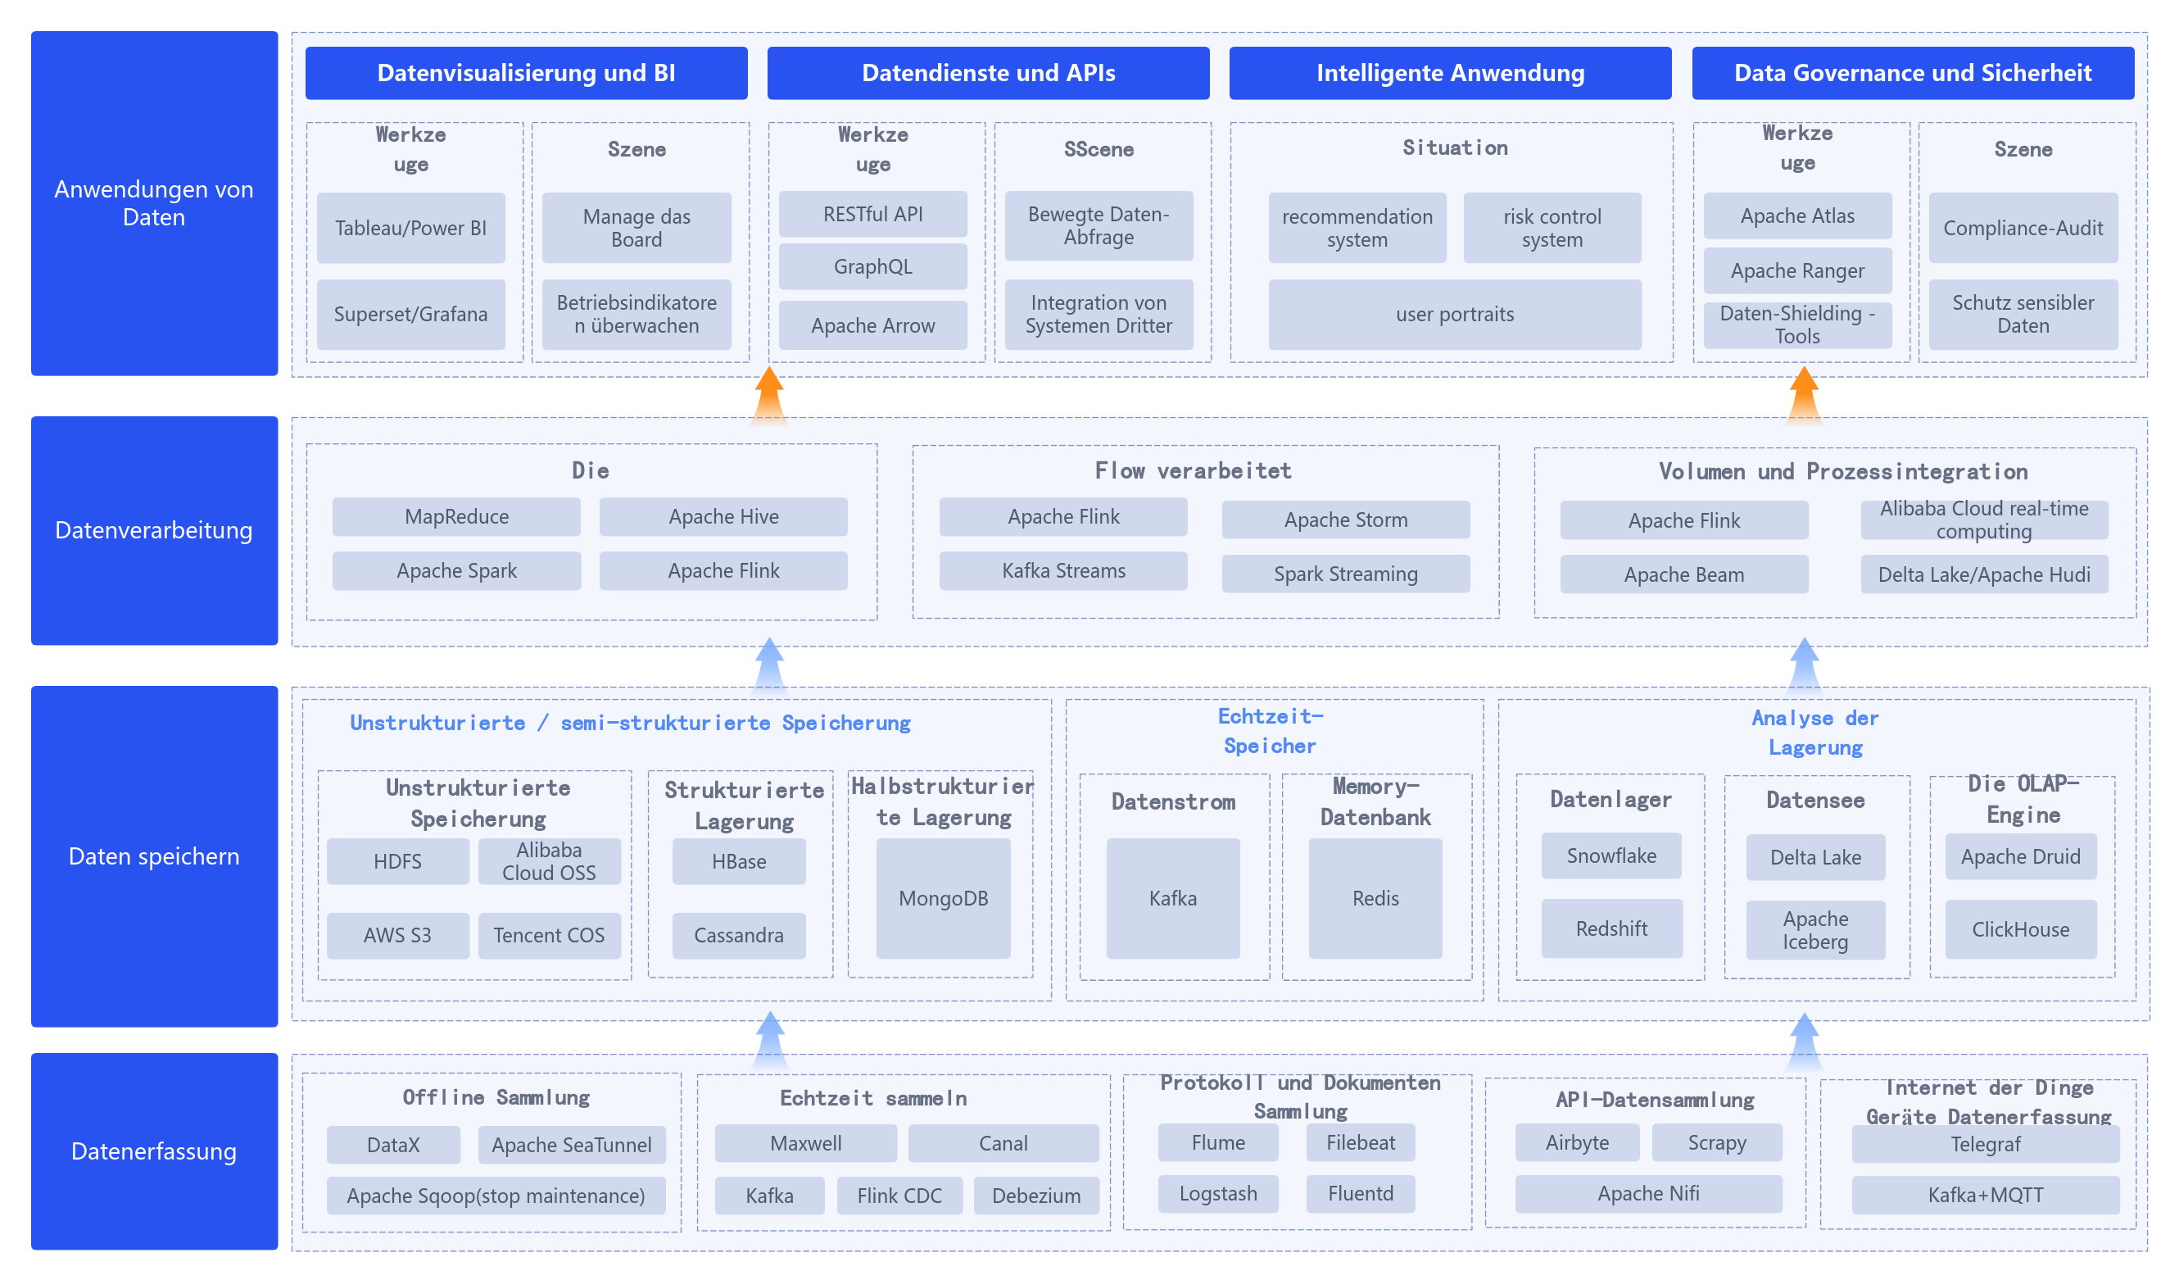Viewport: 2179px width, 1280px height.
Task: Click the Intelligente Anwendung header
Action: coord(1450,73)
